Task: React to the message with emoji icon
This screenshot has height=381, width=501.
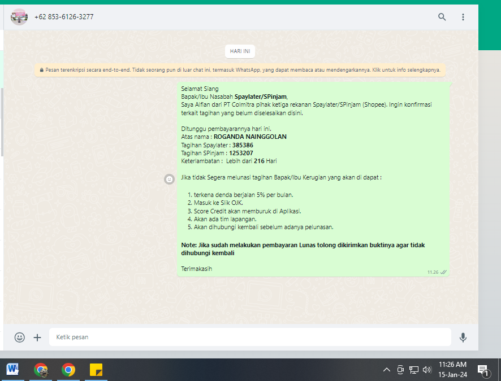Action: click(169, 179)
